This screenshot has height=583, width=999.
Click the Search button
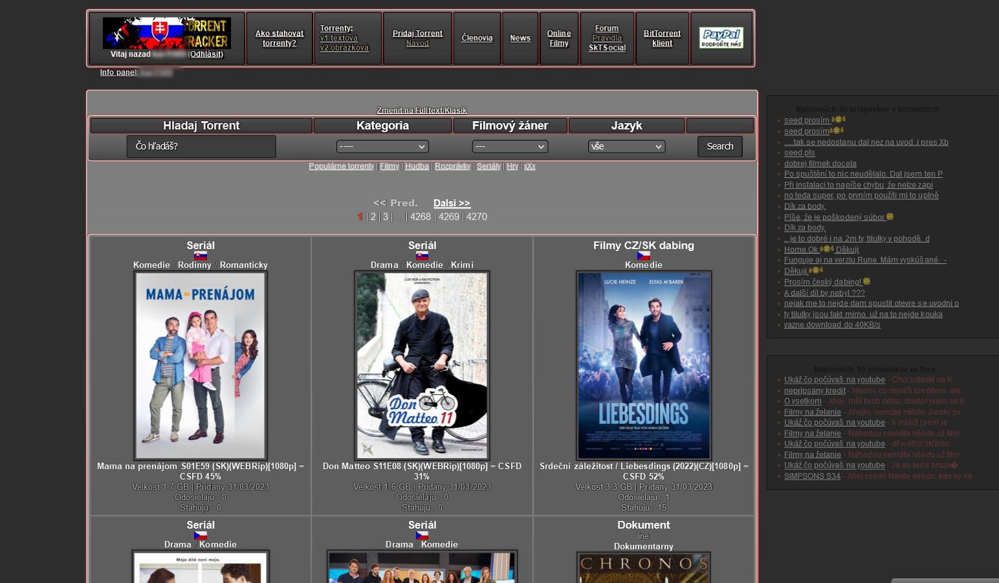720,146
